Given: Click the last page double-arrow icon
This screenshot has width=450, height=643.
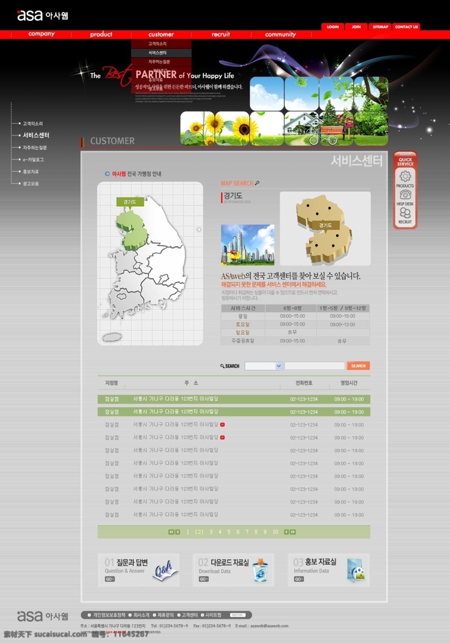Looking at the screenshot, I should click(x=293, y=532).
